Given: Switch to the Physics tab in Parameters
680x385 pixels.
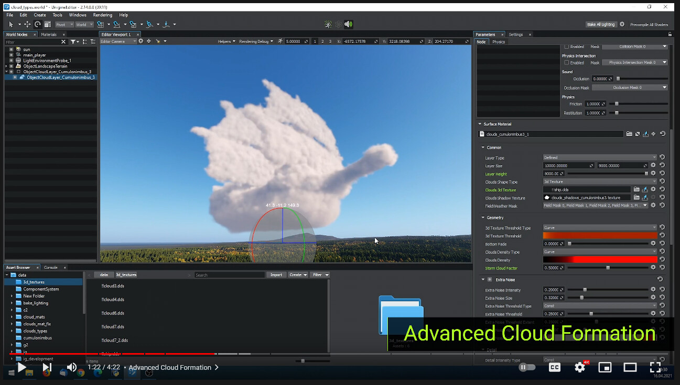Looking at the screenshot, I should coord(499,42).
